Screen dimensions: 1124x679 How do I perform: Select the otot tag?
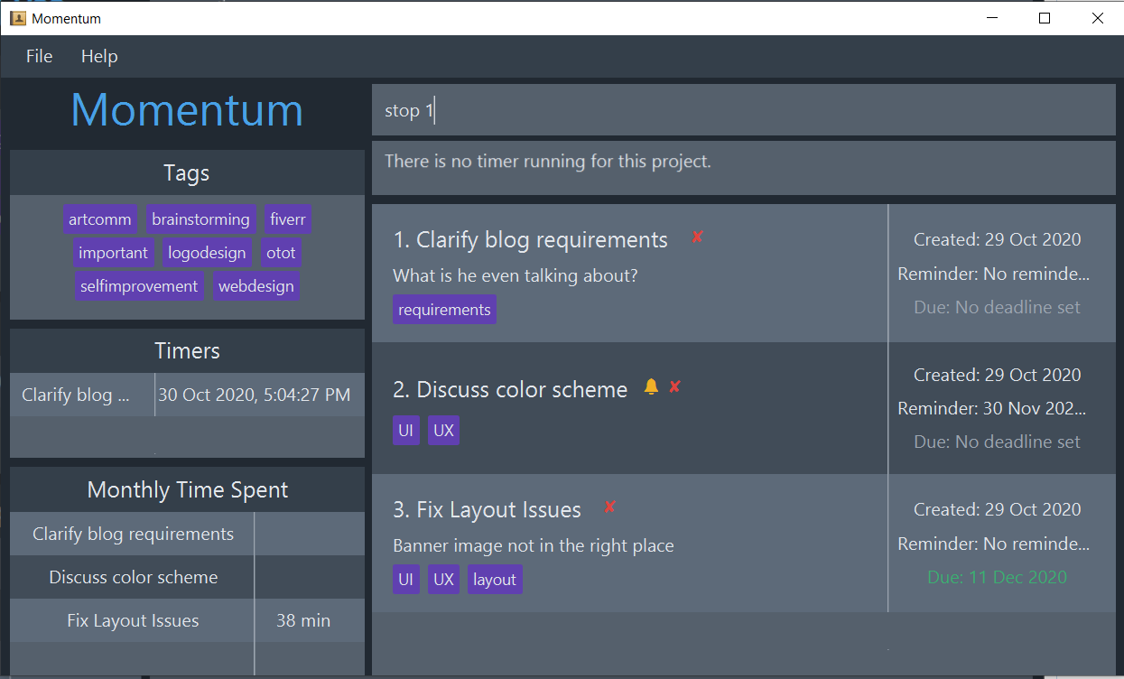(x=281, y=253)
